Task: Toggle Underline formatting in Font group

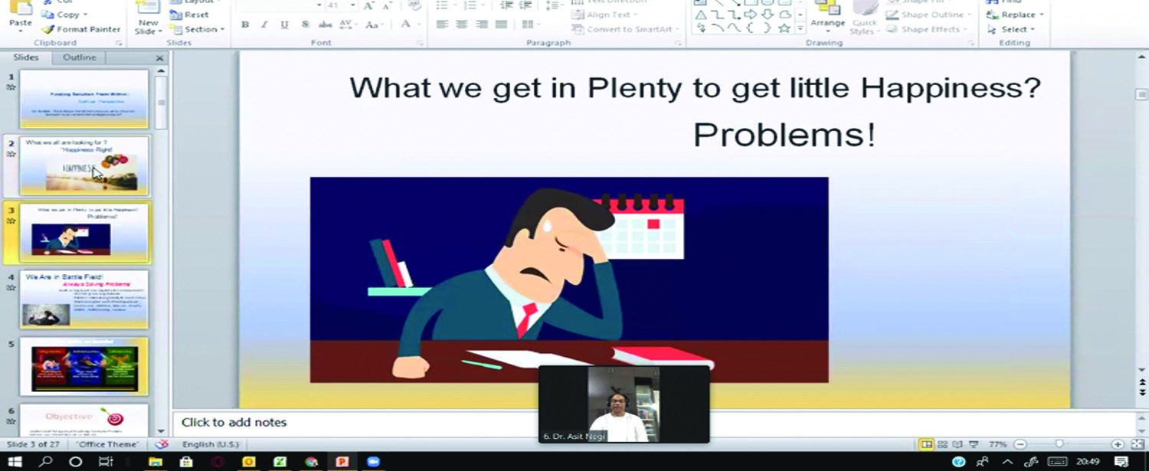Action: [284, 25]
